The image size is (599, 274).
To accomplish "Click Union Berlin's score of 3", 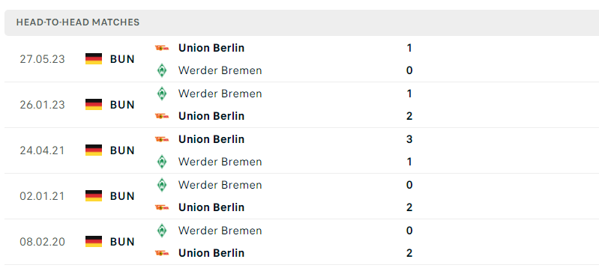I will 409,139.
